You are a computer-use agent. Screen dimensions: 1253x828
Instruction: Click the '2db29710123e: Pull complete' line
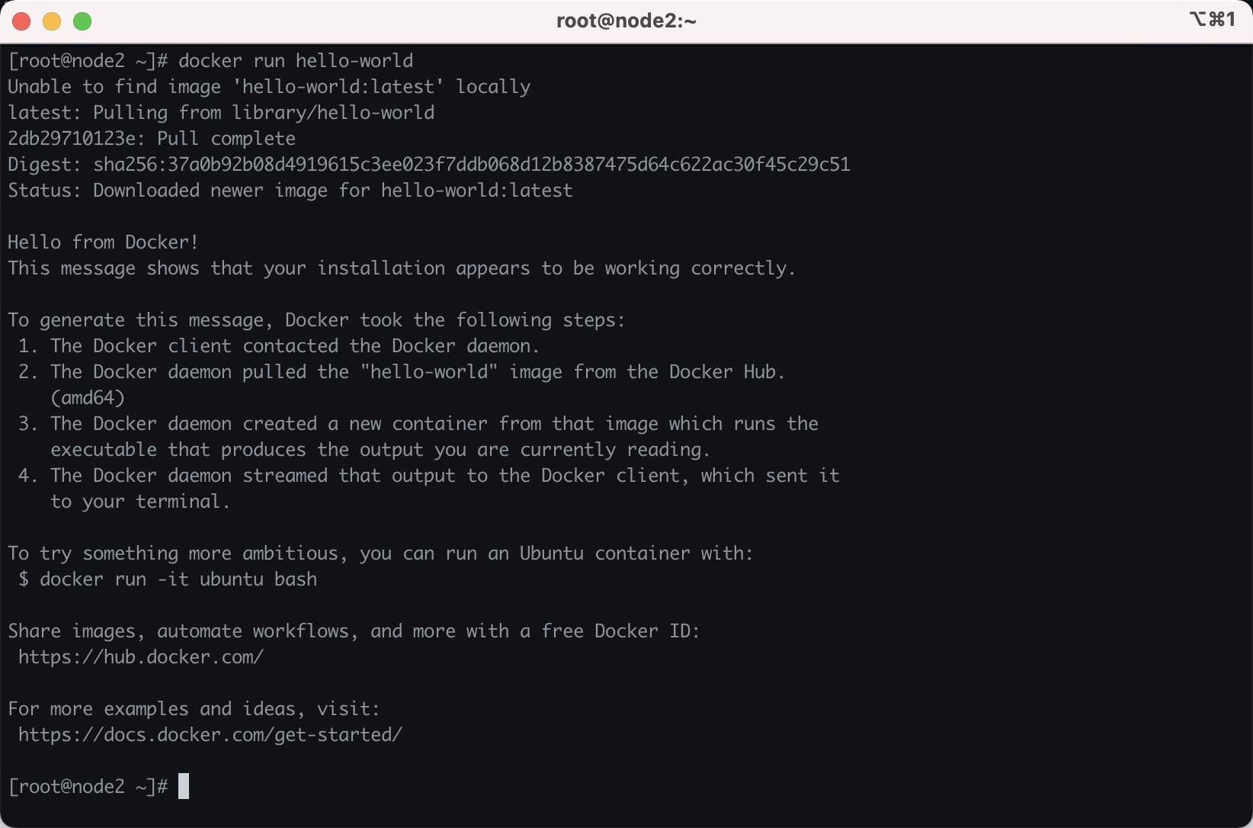152,139
